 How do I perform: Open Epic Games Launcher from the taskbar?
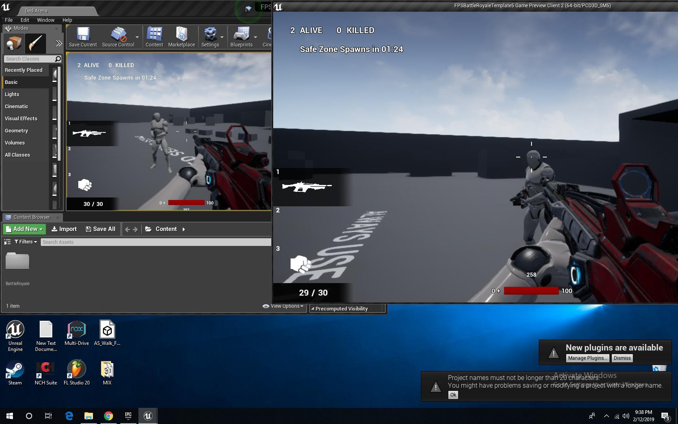(x=128, y=416)
